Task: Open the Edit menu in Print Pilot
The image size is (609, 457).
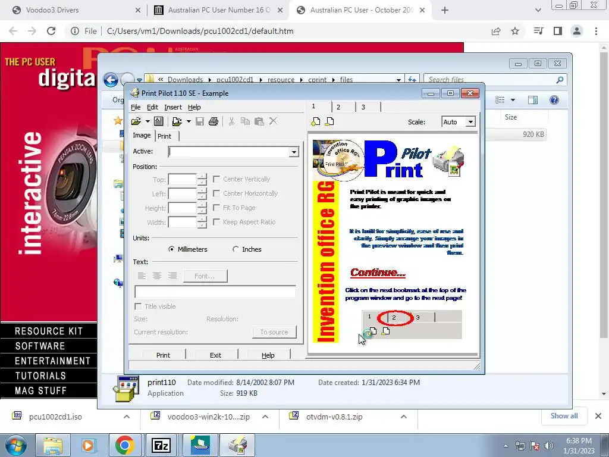Action: (x=152, y=107)
